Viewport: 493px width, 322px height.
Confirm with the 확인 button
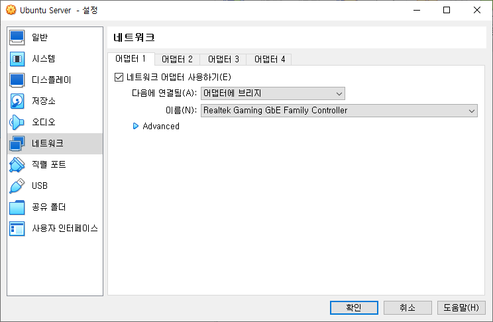(354, 307)
